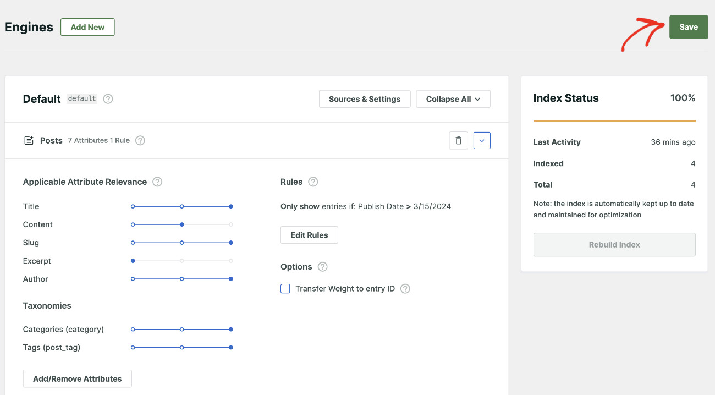The image size is (715, 395).
Task: Click Edit Rules button
Action: 309,235
